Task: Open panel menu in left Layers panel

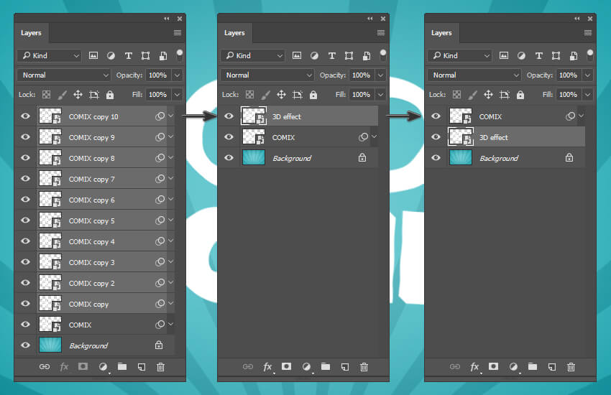Action: click(x=178, y=33)
